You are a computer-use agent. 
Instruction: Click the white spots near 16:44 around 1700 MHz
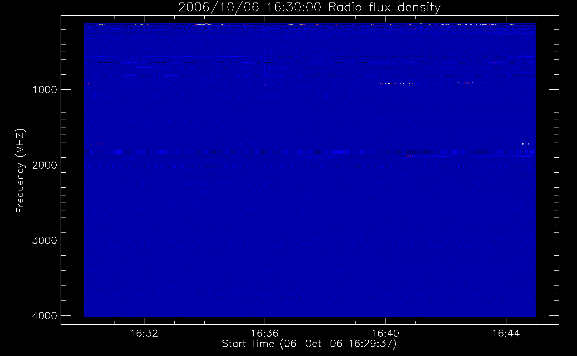(x=523, y=143)
